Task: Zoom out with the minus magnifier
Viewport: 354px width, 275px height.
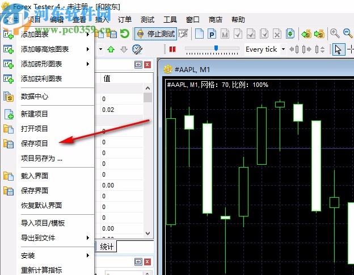Action: coord(348,34)
